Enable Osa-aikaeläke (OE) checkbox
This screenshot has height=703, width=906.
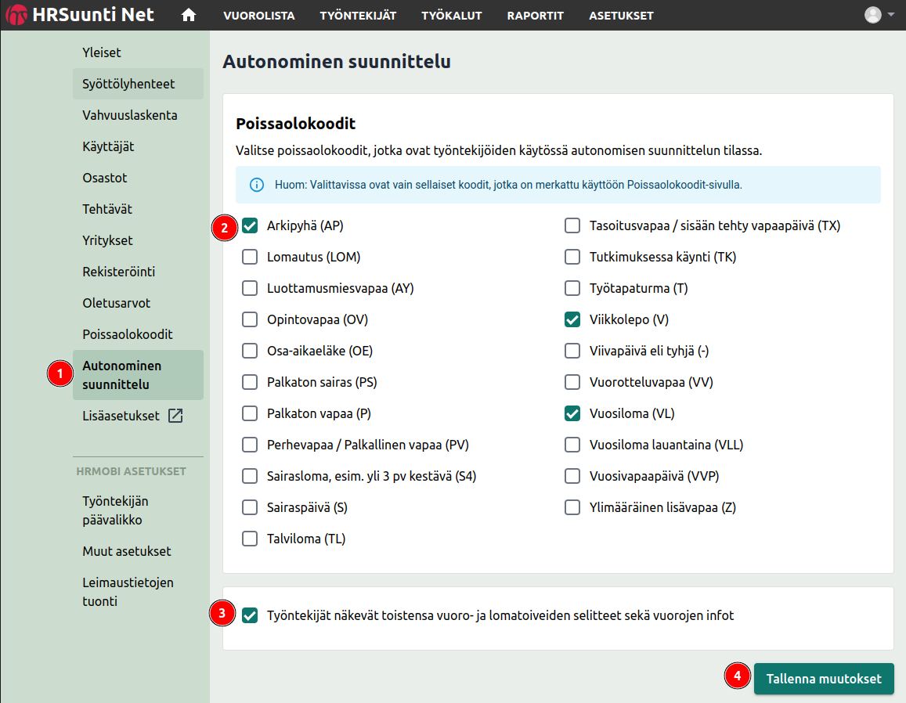tap(250, 351)
